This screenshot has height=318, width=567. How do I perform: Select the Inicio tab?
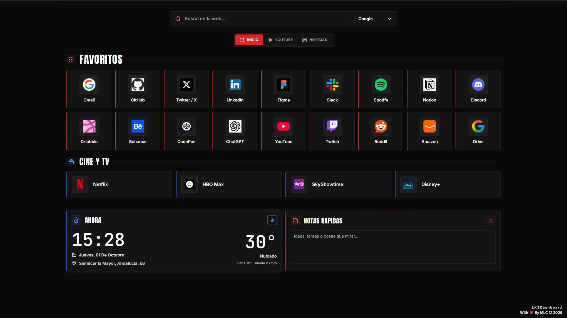249,40
